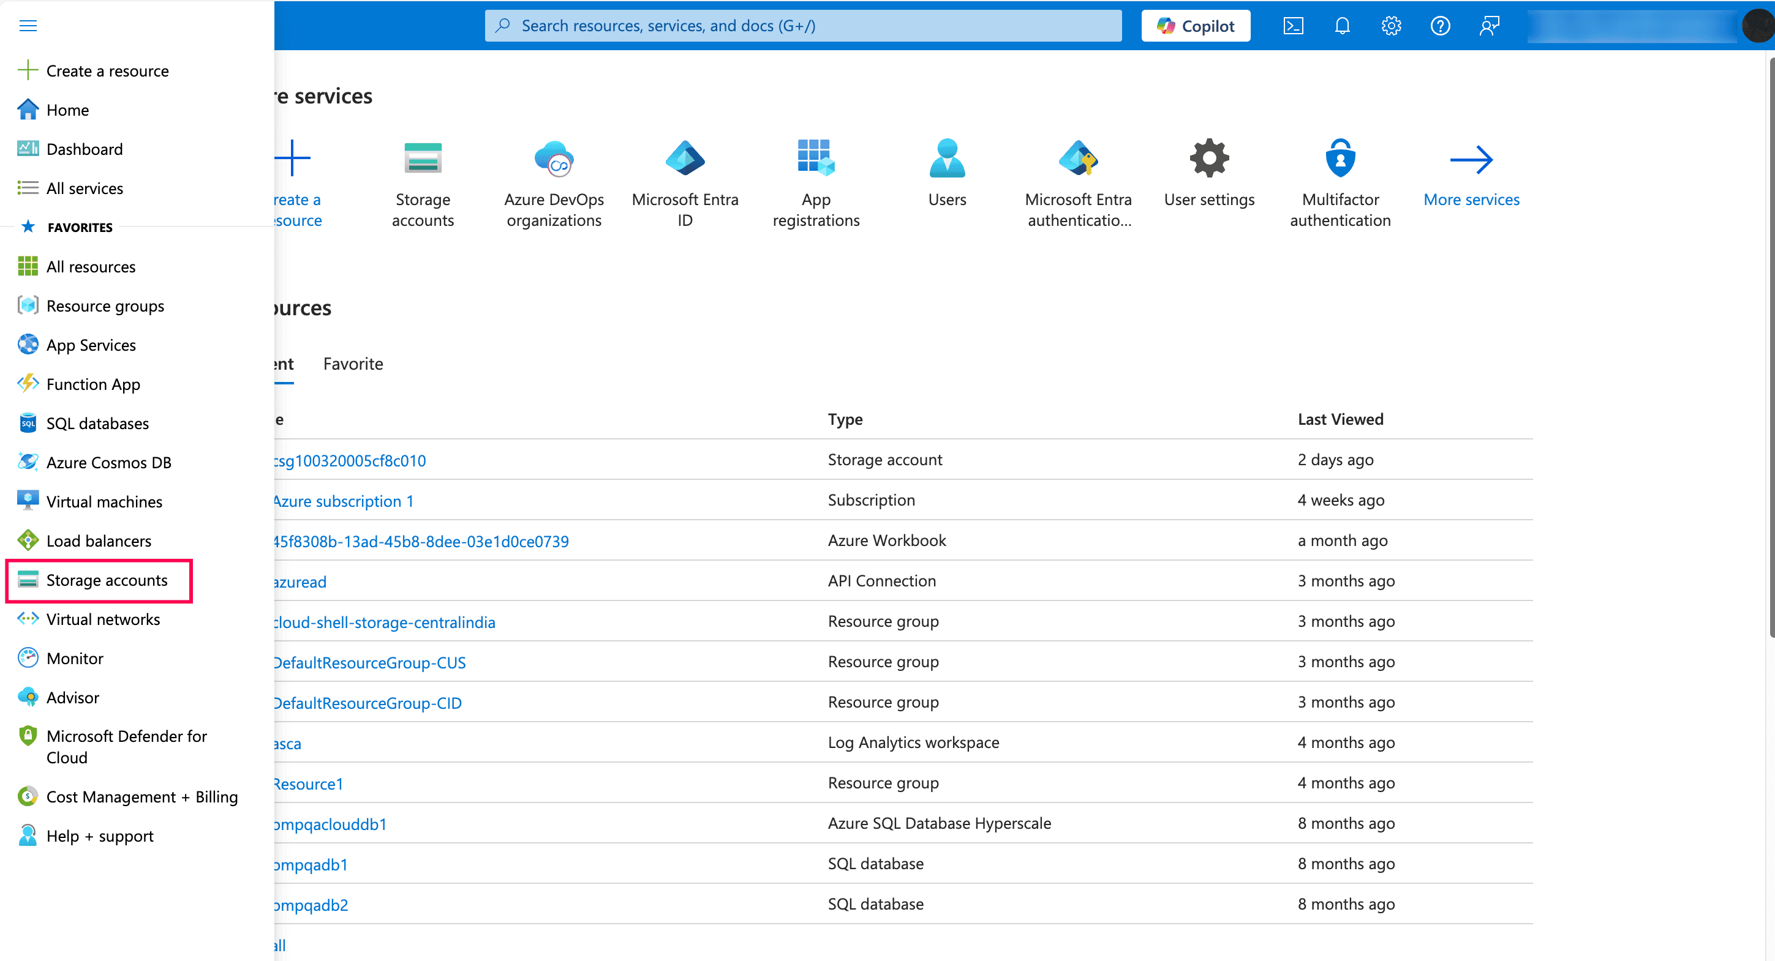Click the Help question mark icon
Image resolution: width=1775 pixels, height=961 pixels.
(1439, 26)
